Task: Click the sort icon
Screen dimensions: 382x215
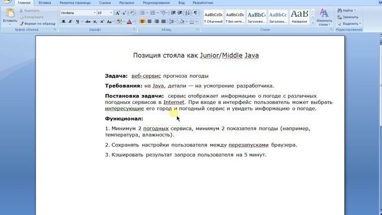Action: point(187,13)
